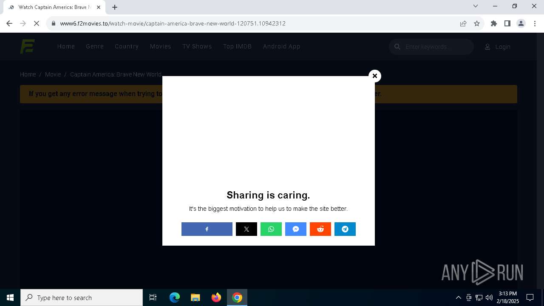Open volume control tray icon
544x306 pixels.
click(x=489, y=297)
